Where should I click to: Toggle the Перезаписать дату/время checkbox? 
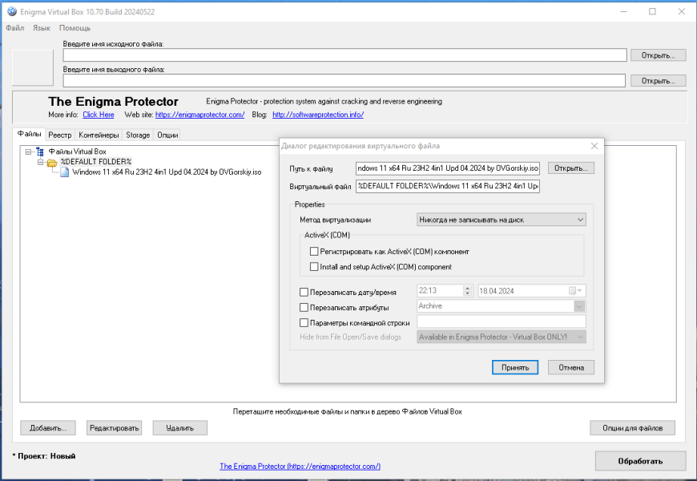[x=304, y=292]
